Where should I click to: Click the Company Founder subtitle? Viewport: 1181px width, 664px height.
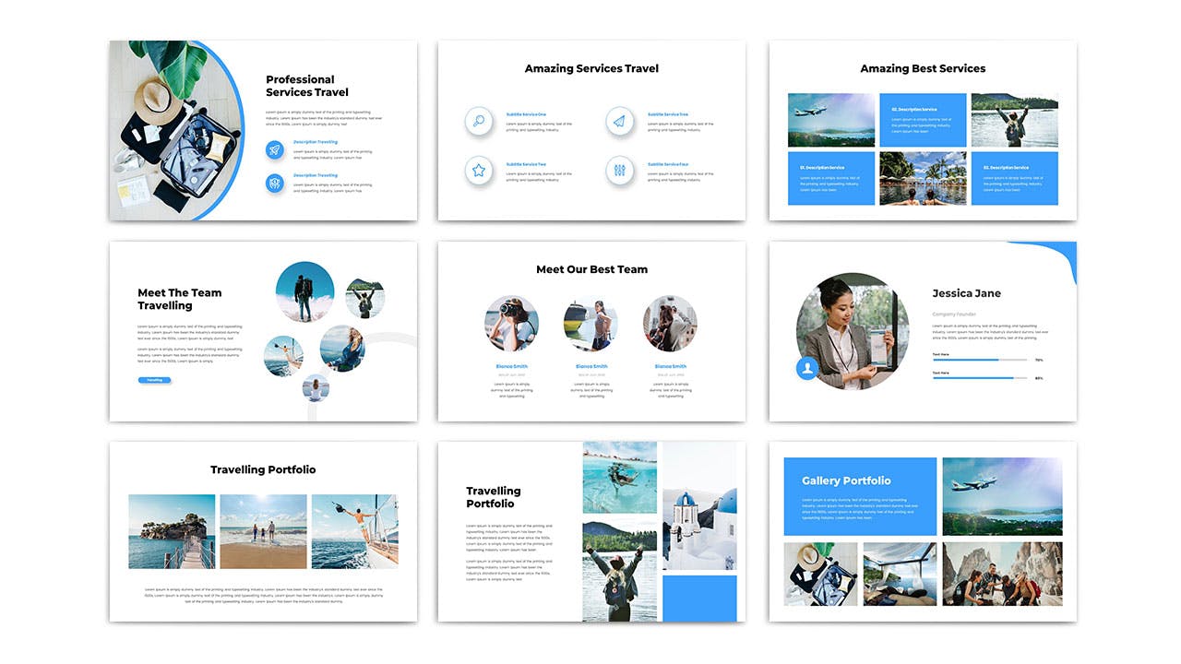point(954,314)
